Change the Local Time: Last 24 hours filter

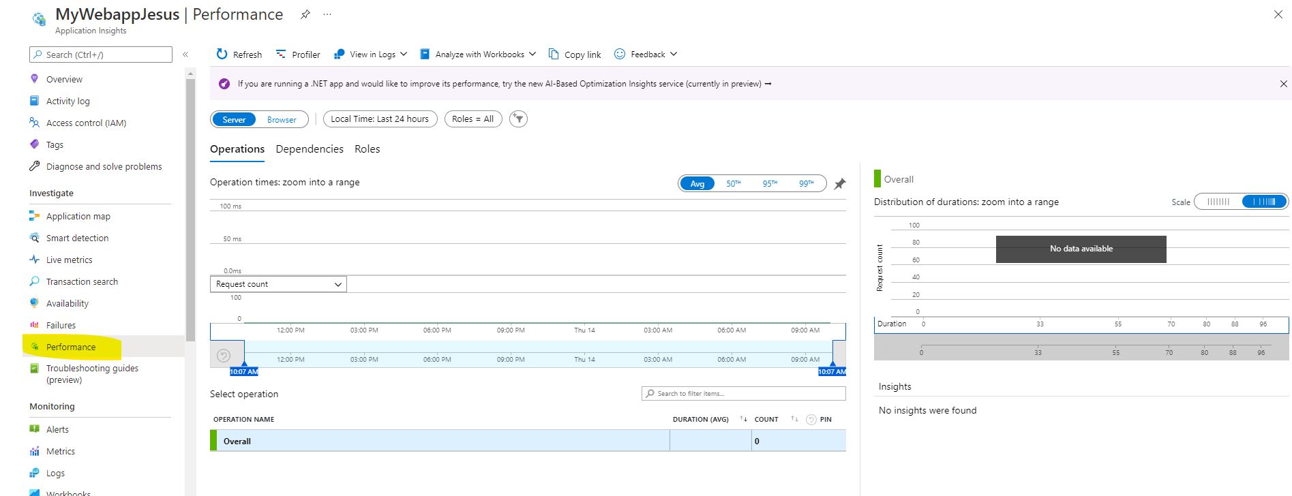pyautogui.click(x=380, y=119)
